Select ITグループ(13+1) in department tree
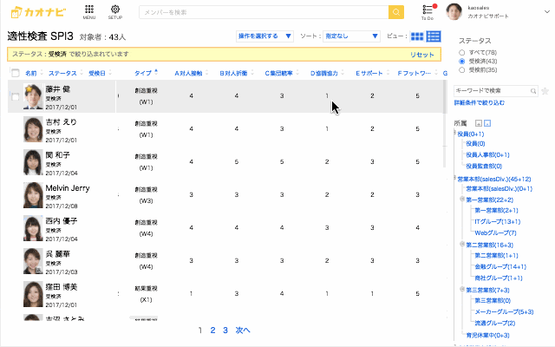 click(495, 221)
